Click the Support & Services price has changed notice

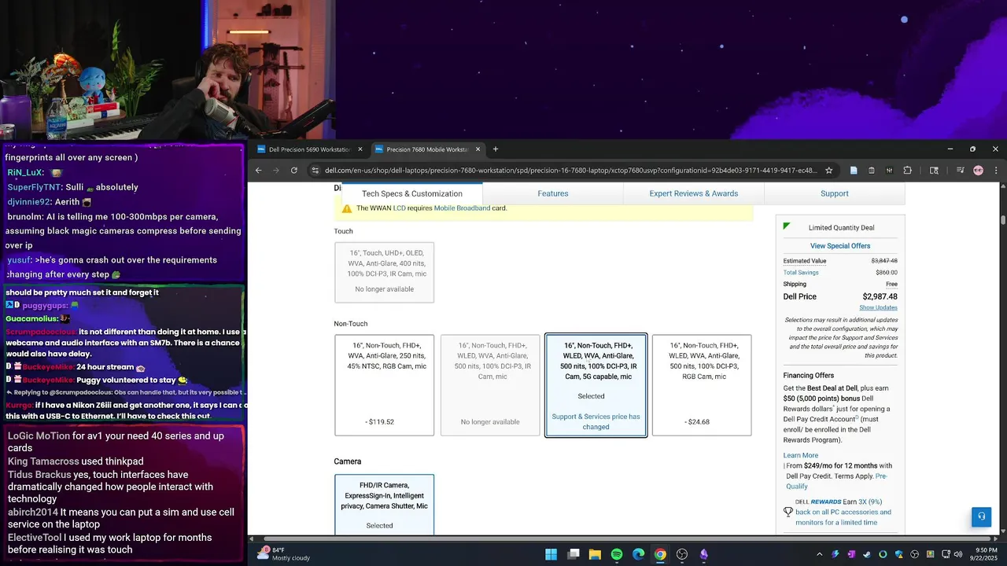(x=596, y=422)
